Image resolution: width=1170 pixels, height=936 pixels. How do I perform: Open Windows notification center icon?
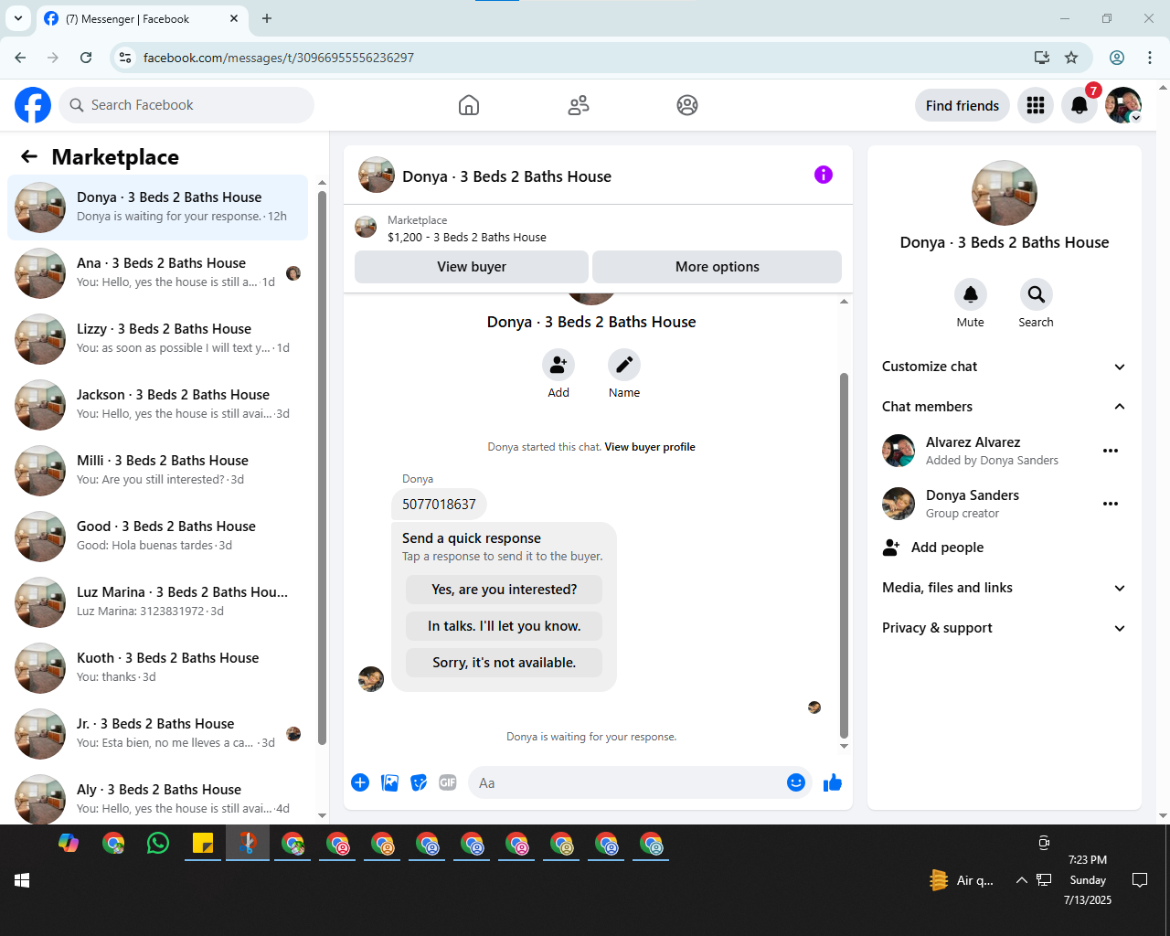[1140, 880]
